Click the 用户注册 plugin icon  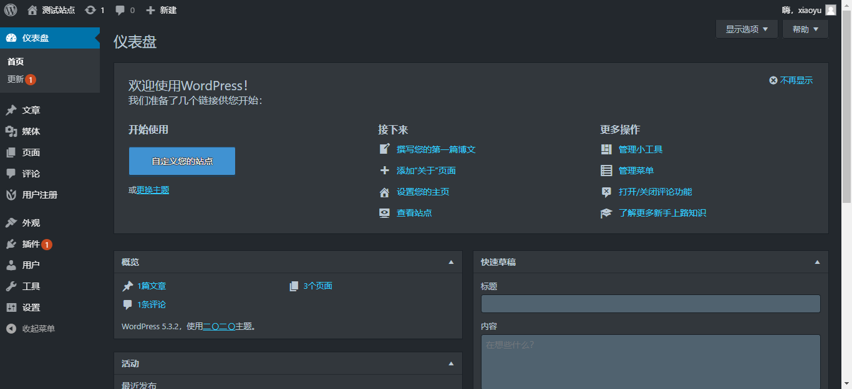(x=11, y=195)
